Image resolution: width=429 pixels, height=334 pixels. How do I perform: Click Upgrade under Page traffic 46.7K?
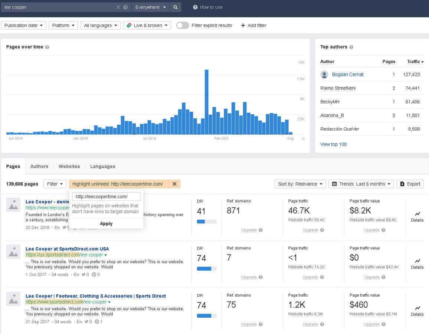coord(310,230)
